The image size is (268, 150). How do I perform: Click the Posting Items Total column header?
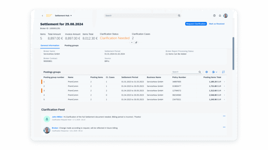[x=212, y=77]
